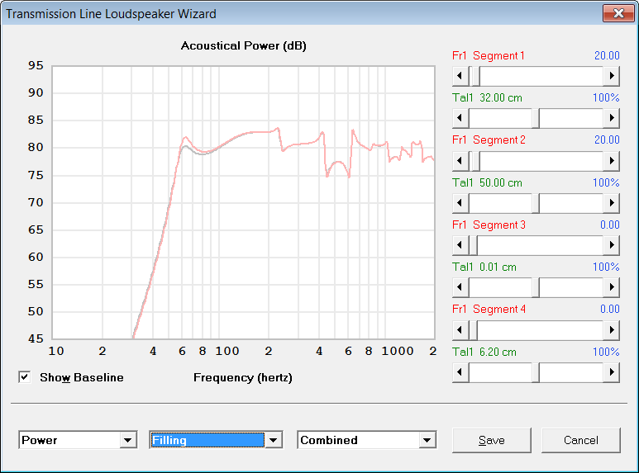
Task: Click the Segment 3 value 0.00
Action: (610, 225)
